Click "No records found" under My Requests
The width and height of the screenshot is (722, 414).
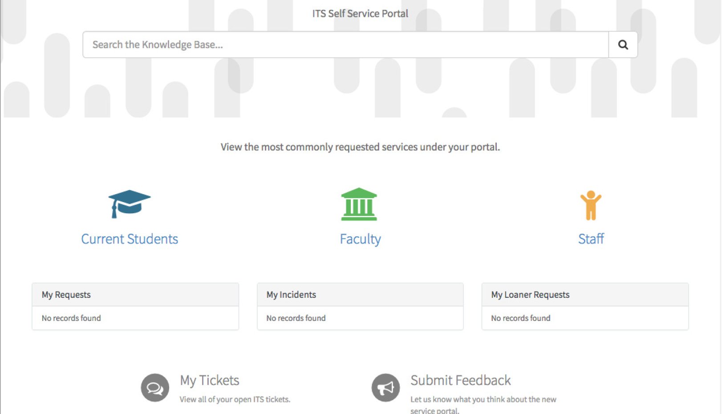pos(71,318)
